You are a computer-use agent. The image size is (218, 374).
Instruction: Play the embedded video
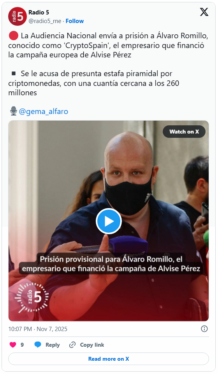[109, 221]
